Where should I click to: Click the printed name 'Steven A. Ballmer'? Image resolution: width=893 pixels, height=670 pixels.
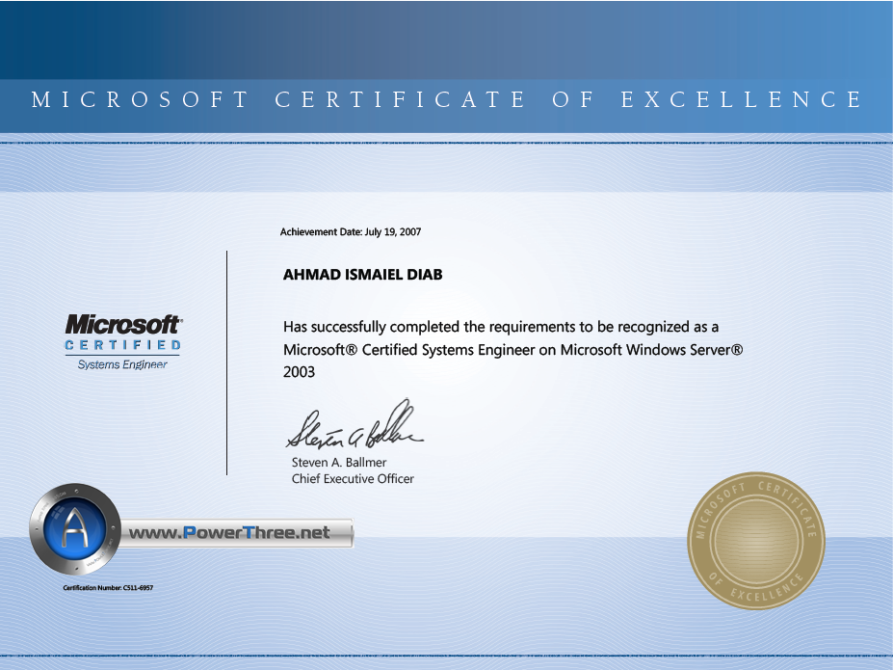[x=339, y=462]
